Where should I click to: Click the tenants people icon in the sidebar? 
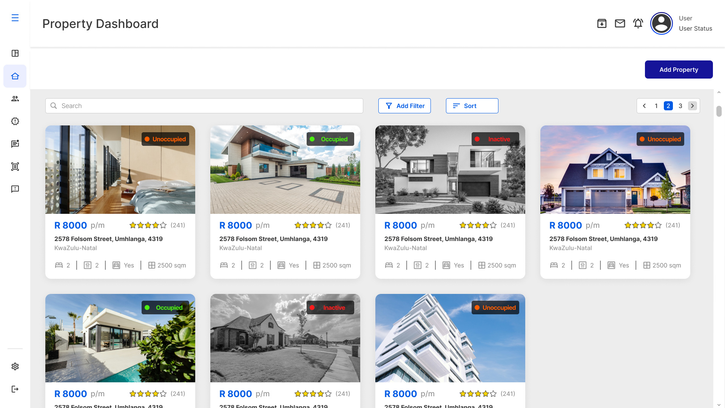click(15, 99)
